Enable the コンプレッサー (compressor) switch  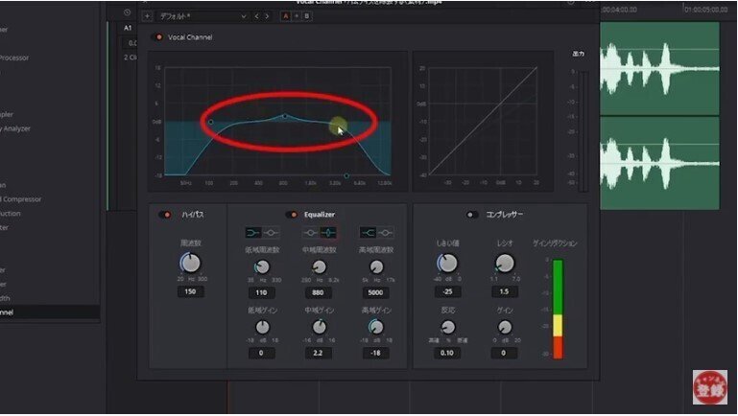pos(471,215)
